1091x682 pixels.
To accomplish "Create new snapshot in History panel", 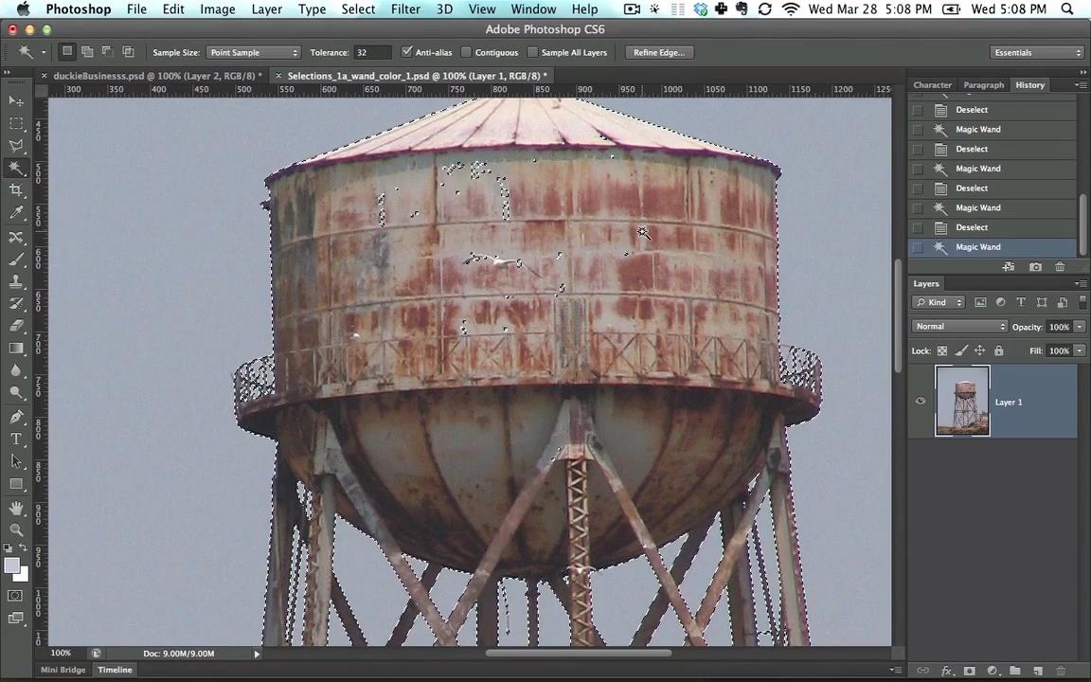I will (x=1034, y=266).
